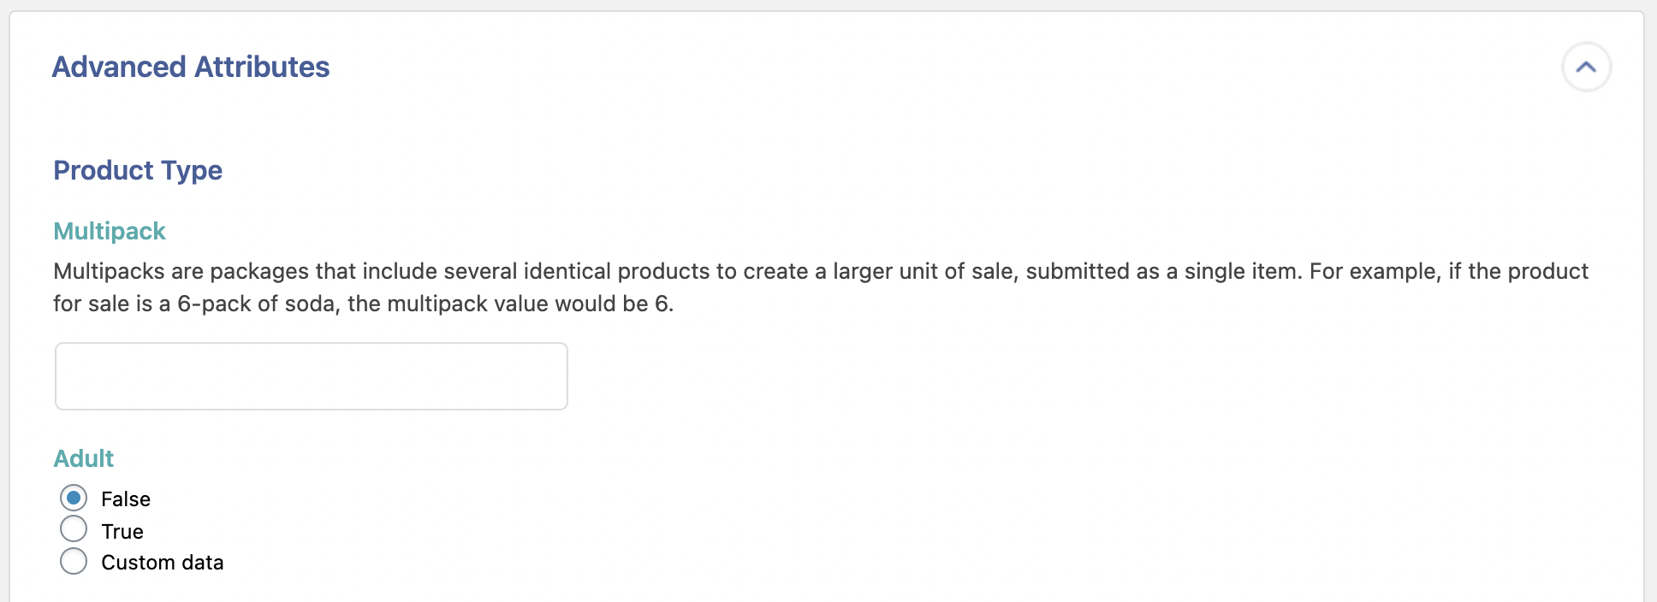Collapse the Advanced Attributes section
The width and height of the screenshot is (1657, 602).
[1586, 67]
